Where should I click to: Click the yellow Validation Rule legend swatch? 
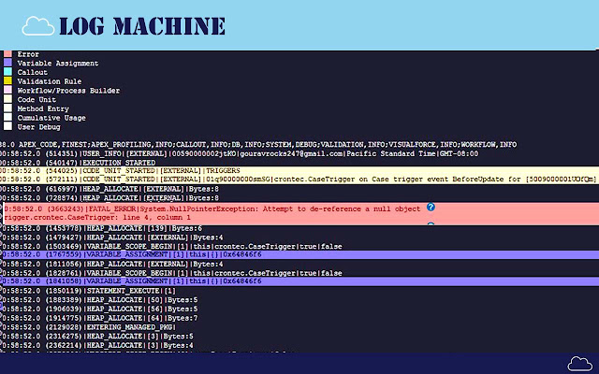[7, 81]
